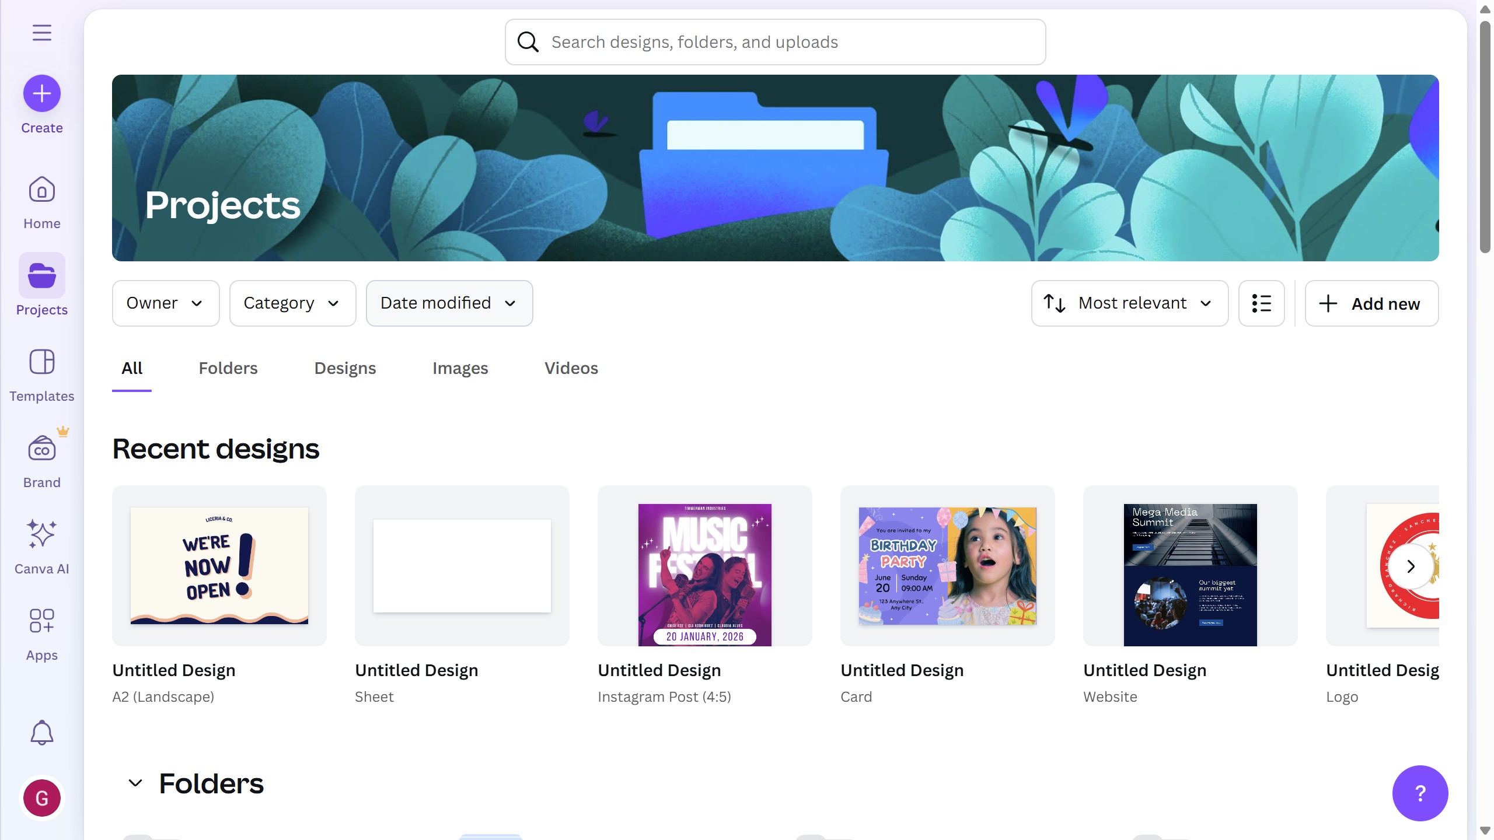Viewport: 1494px width, 840px height.
Task: Open the Music Festival design thumbnail
Action: [x=704, y=575]
